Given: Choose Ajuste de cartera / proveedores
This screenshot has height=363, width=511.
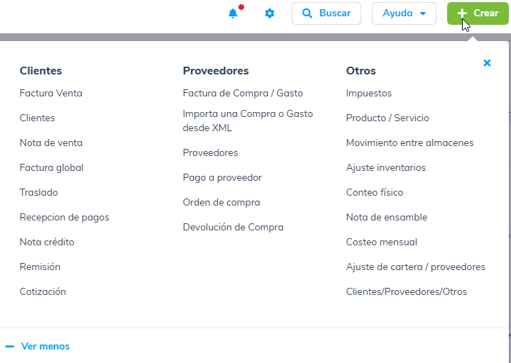Looking at the screenshot, I should click(x=416, y=267).
